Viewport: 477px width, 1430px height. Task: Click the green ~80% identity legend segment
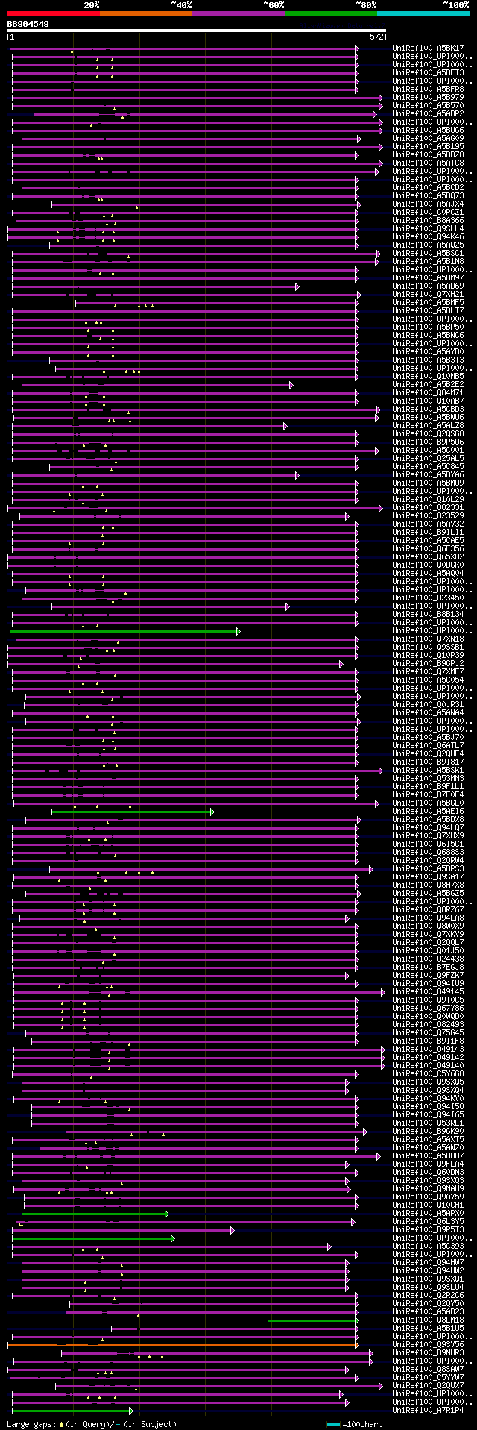(x=330, y=13)
